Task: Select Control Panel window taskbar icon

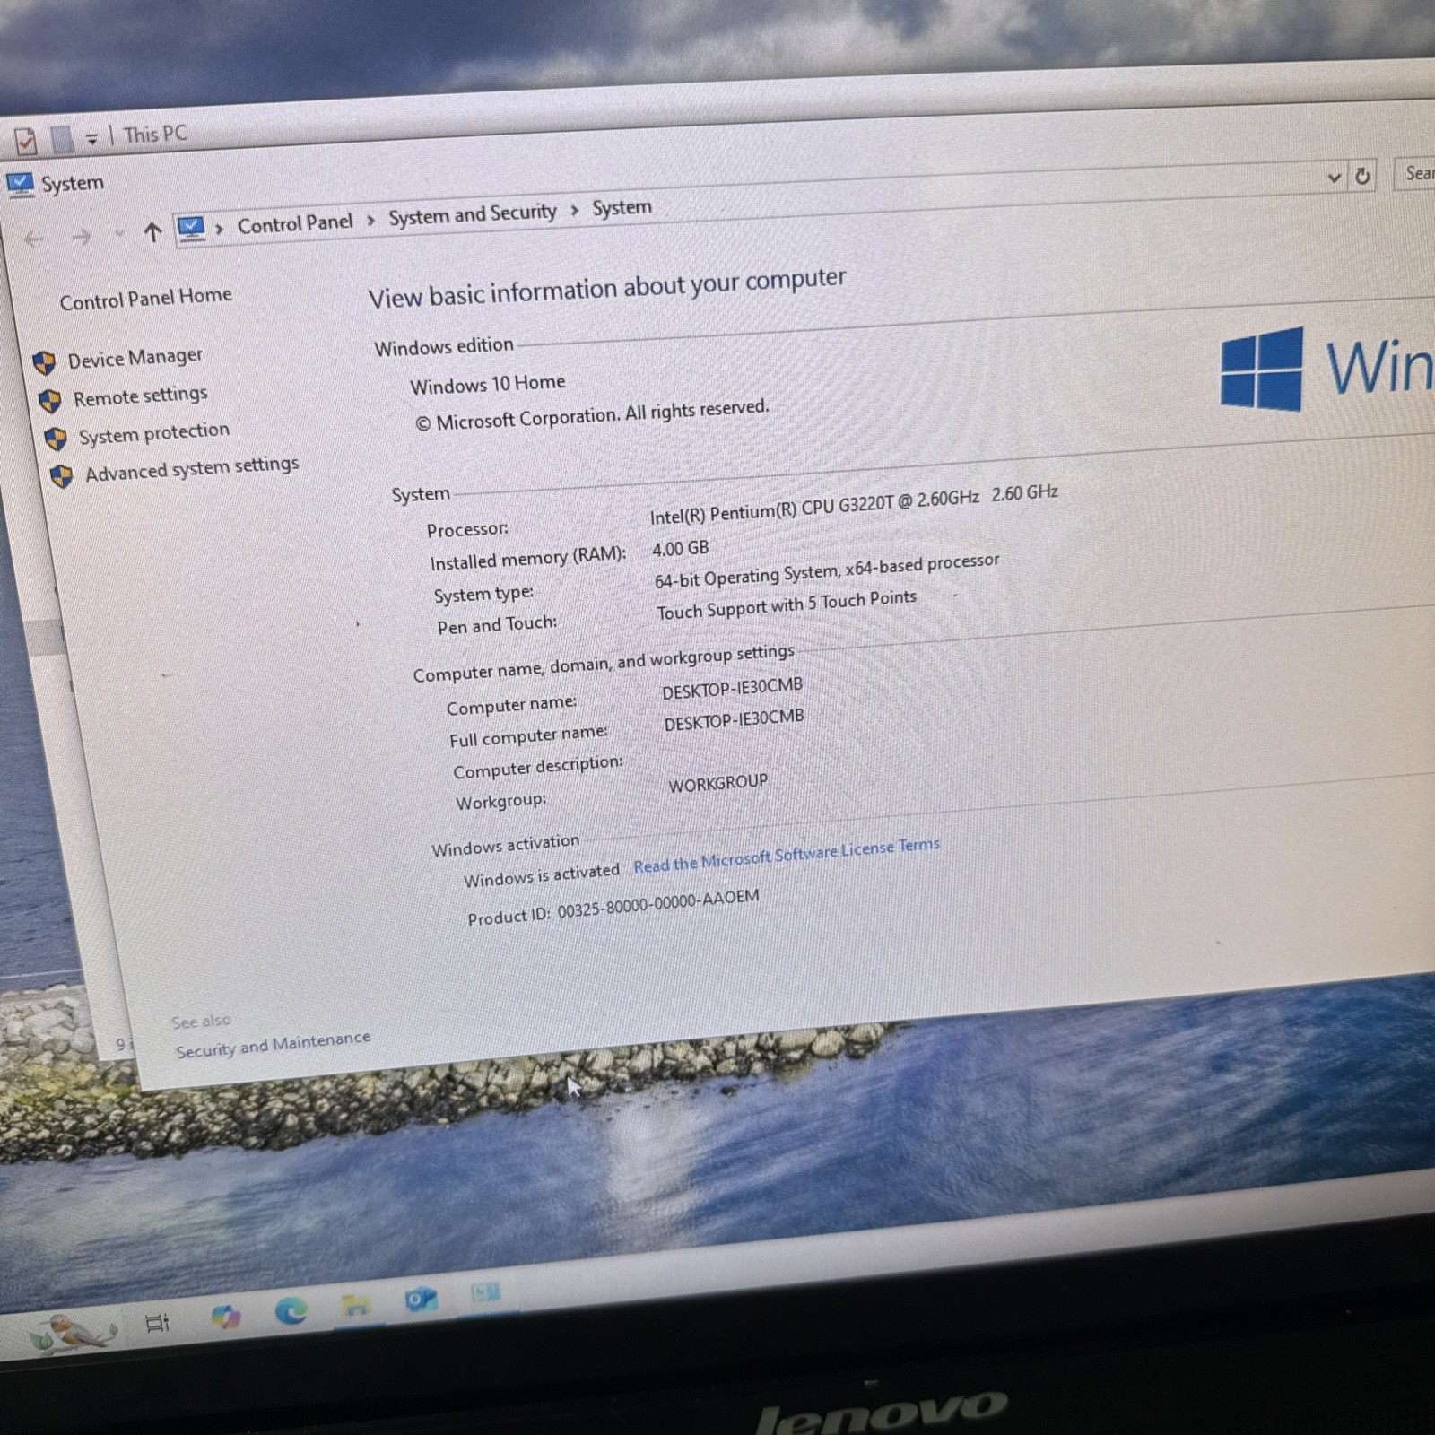Action: pos(485,1293)
